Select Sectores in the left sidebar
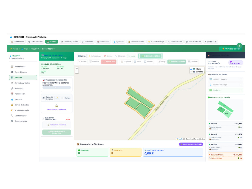 pyautogui.click(x=23, y=77)
